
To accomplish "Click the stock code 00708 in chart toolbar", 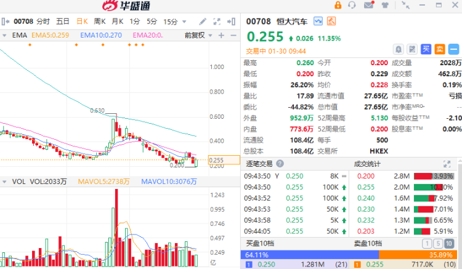I will click(23, 22).
